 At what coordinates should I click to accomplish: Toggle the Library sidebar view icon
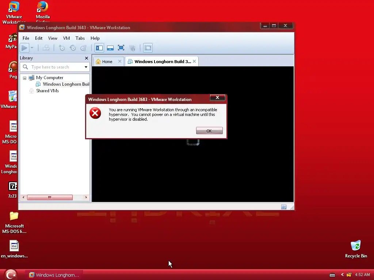(99, 48)
